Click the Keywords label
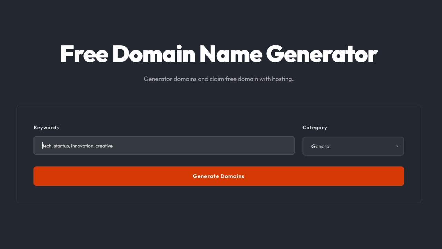This screenshot has height=249, width=442. (46, 127)
